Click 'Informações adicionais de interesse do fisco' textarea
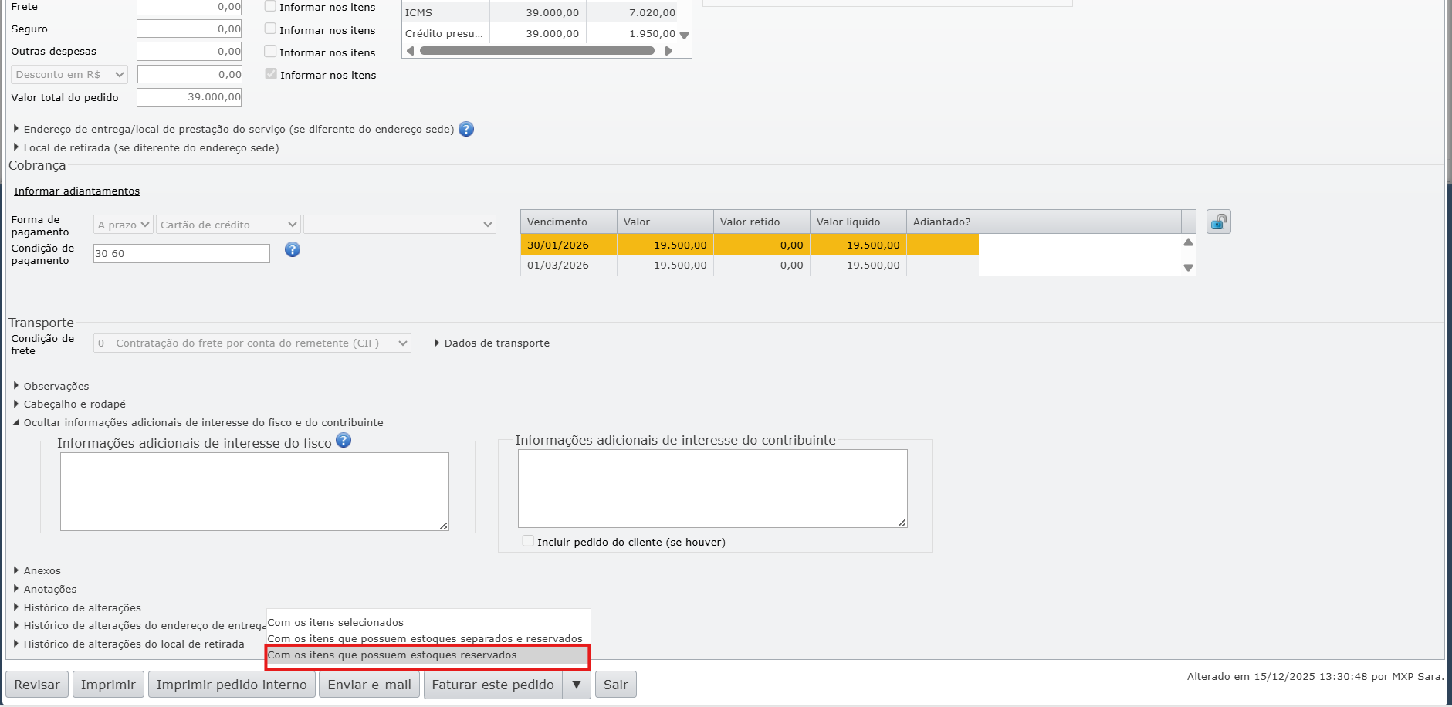Screen dimensions: 1452x707 255,492
